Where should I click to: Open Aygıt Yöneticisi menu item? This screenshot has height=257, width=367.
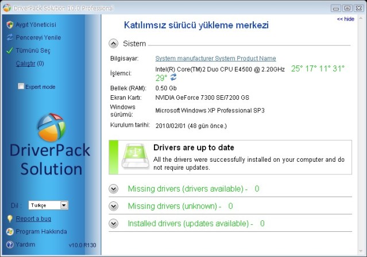36,25
